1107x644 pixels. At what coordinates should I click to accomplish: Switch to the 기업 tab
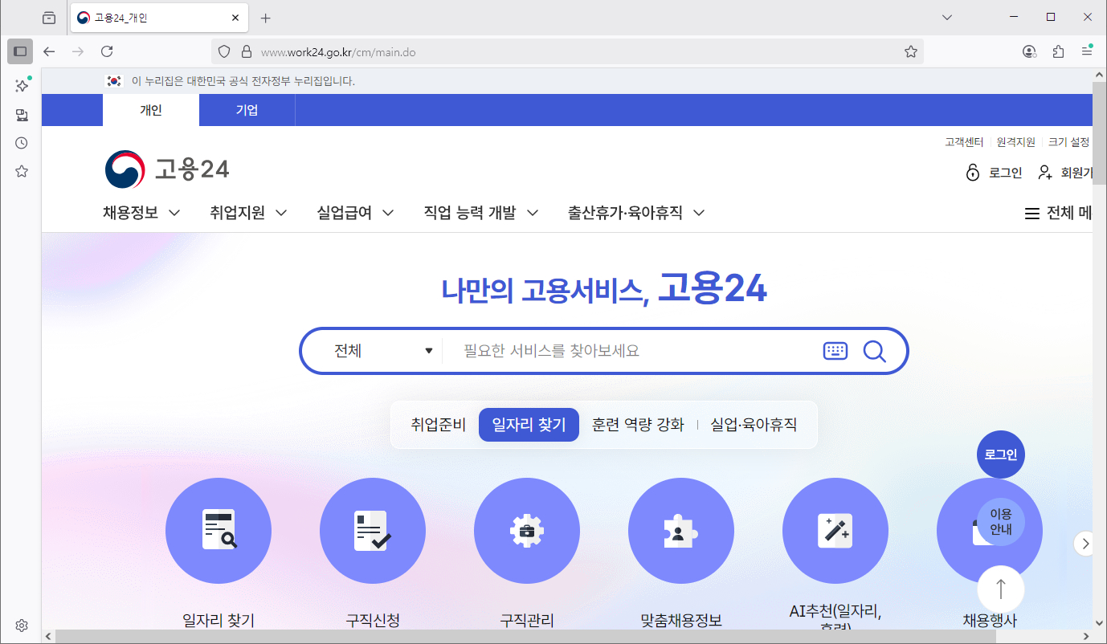coord(247,110)
